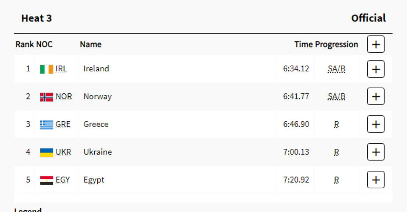407x212 pixels.
Task: Click the Egypt flag icon
Action: point(46,180)
